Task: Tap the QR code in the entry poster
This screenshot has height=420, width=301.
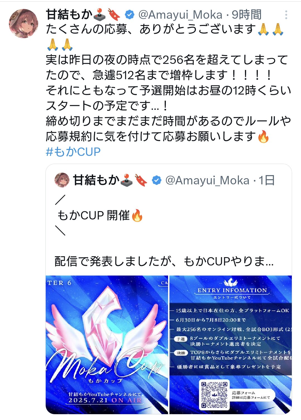Action: [x=214, y=395]
